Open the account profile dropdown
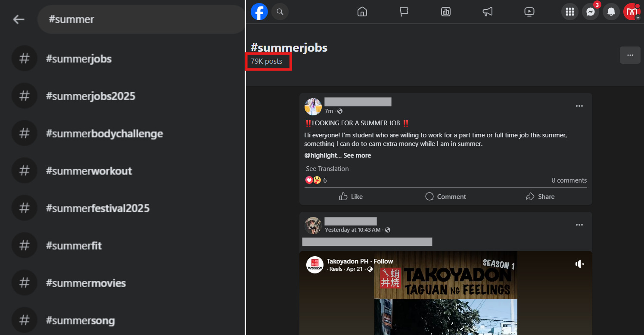The width and height of the screenshot is (644, 335). (632, 12)
